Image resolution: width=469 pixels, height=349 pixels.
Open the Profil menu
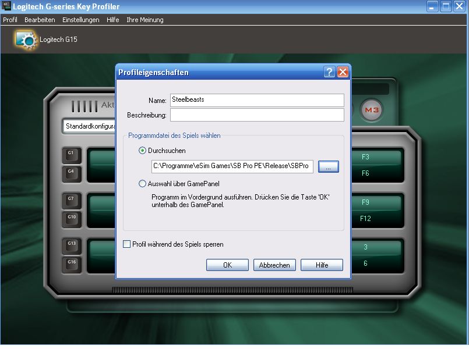(x=10, y=20)
